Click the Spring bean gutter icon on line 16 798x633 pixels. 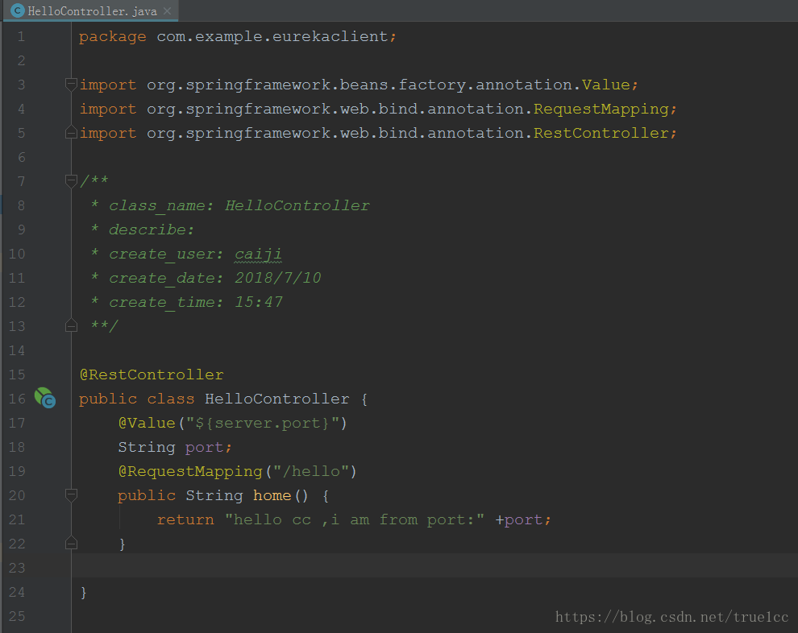[45, 398]
